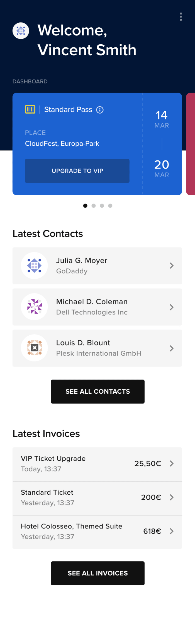The image size is (195, 640).
Task: Go to the second carousel page dot
Action: click(x=94, y=206)
